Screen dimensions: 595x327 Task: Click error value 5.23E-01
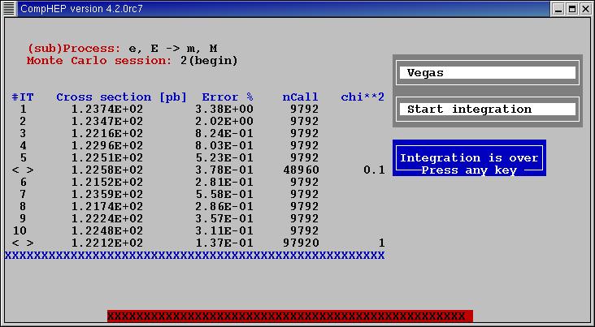point(224,157)
